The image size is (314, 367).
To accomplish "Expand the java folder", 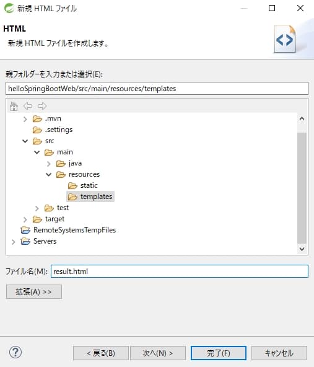I will coord(49,164).
